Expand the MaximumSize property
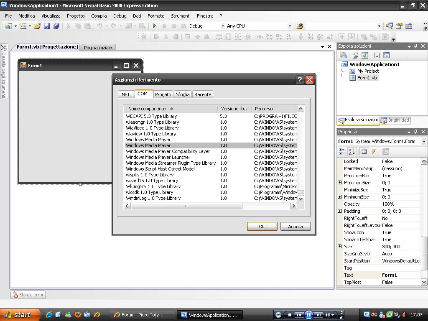Screen dimensions: 428x321 click(x=339, y=183)
